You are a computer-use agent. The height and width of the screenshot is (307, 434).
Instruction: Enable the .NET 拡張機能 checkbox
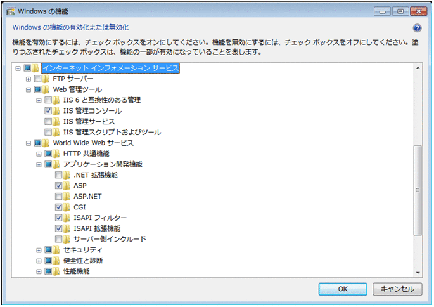click(x=59, y=175)
